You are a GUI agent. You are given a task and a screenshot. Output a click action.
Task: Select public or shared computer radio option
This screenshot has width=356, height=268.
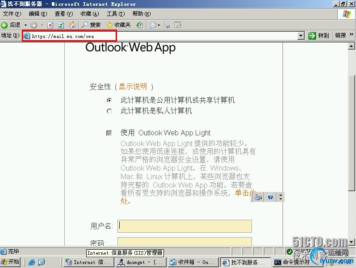109,100
